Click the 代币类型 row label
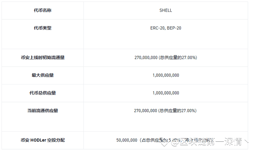Viewport: 254px width, 150px height. (43, 28)
